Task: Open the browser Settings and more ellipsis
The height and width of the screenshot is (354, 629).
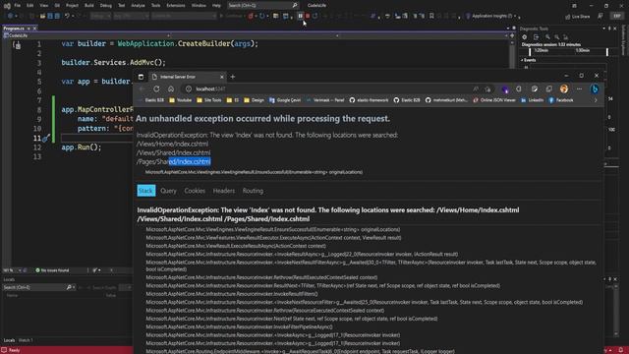Action: point(579,88)
